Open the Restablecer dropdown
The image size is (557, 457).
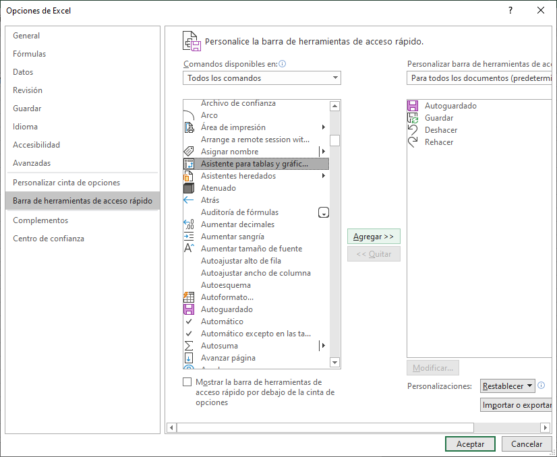[508, 386]
